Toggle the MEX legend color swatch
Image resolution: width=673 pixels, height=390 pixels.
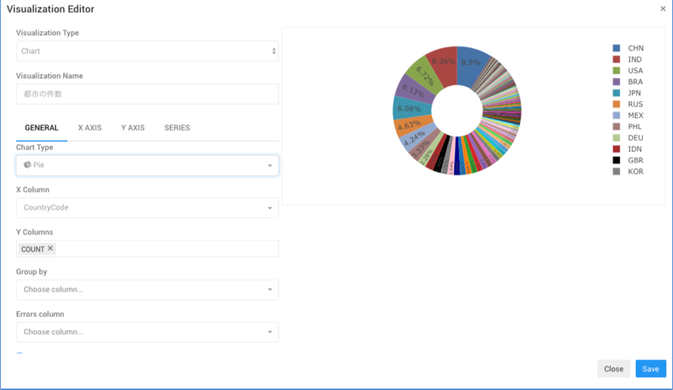(617, 115)
